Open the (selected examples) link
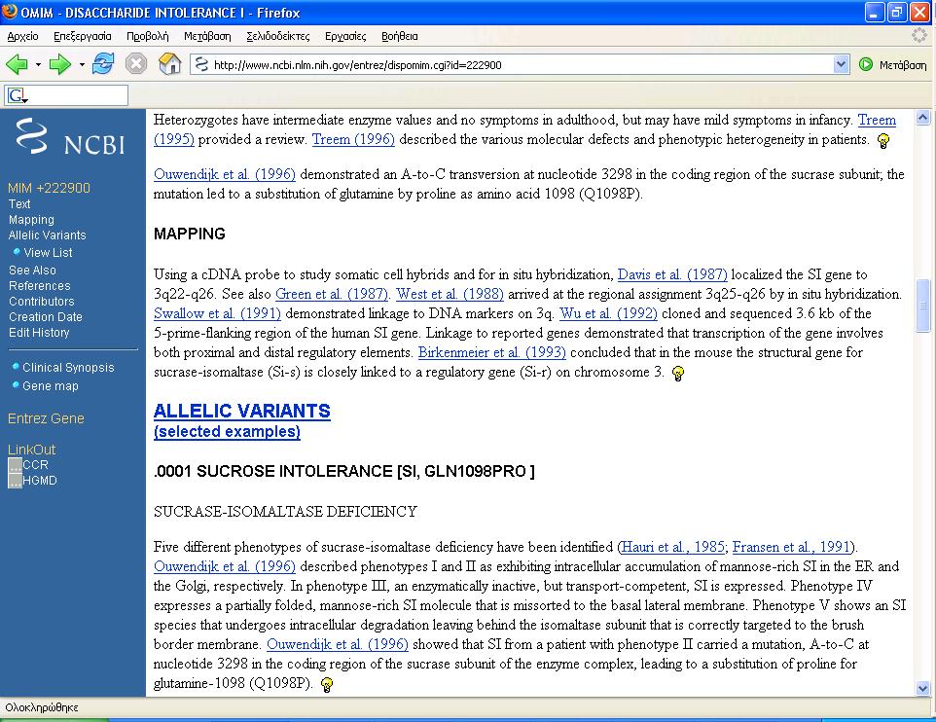 [227, 431]
